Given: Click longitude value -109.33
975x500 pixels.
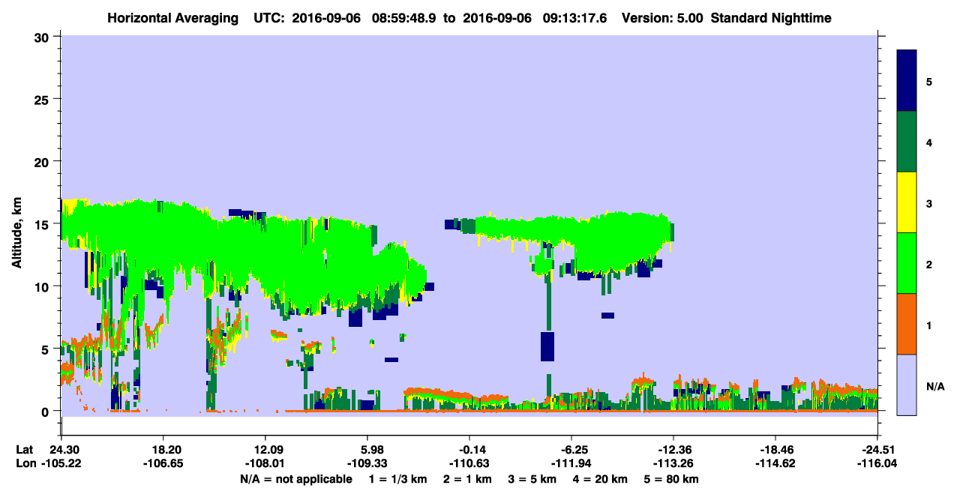Looking at the screenshot, I should click(x=368, y=464).
